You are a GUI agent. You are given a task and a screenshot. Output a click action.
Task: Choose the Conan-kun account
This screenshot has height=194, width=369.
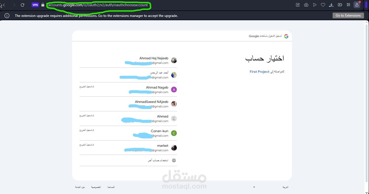tap(128, 133)
